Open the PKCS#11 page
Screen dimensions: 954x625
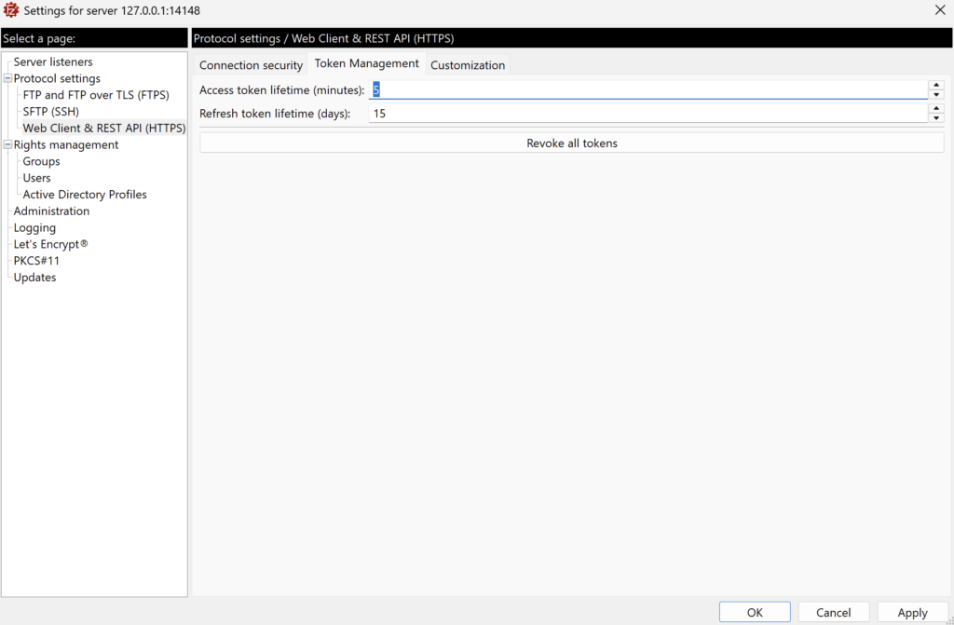(36, 261)
